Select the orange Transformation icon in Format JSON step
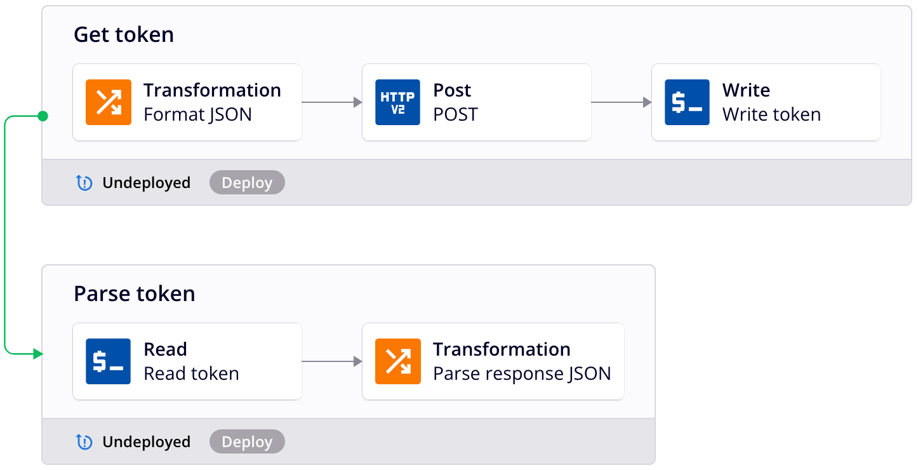918x470 pixels. pyautogui.click(x=109, y=102)
